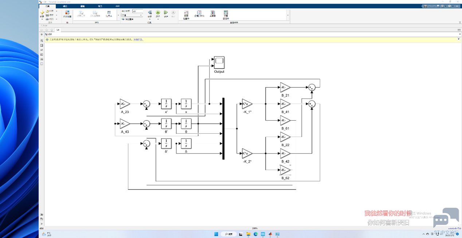
Task: Expand the Print button dropdown arrow
Action: (x=56, y=19)
